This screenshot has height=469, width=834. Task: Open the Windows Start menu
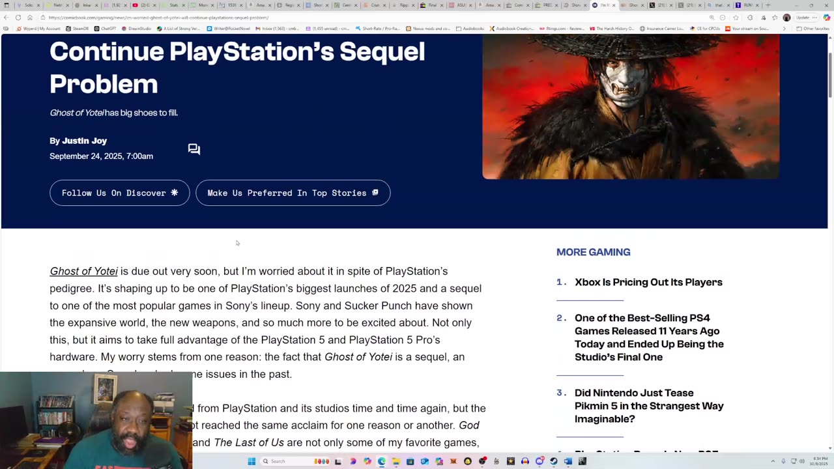point(252,461)
